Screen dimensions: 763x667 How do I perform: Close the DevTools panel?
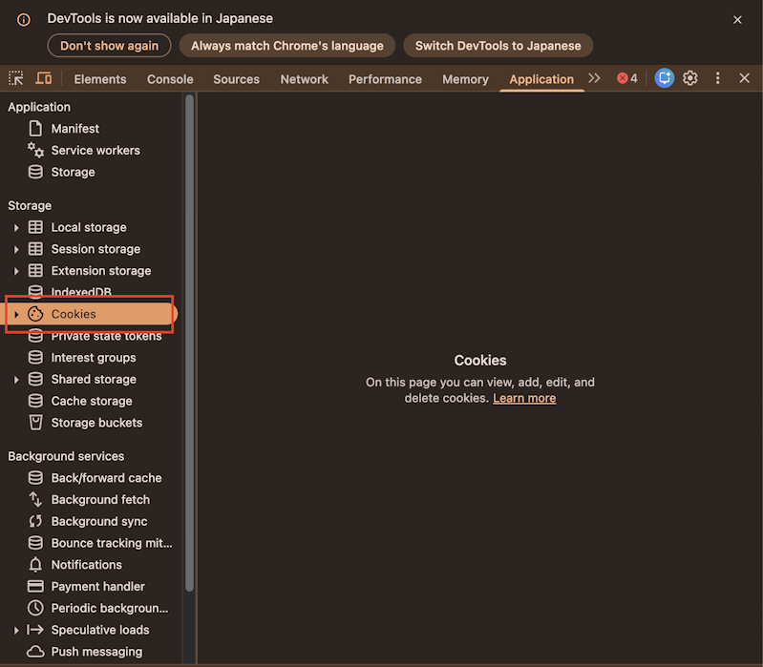[745, 78]
